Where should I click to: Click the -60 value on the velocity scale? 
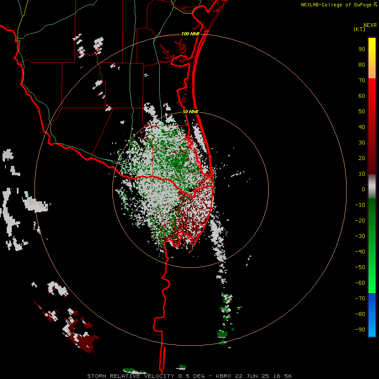tap(360, 283)
